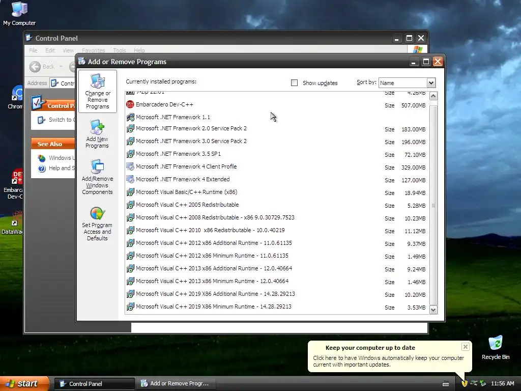Click the program list scroll down arrow
Screen dimensions: 521x391
click(x=433, y=310)
